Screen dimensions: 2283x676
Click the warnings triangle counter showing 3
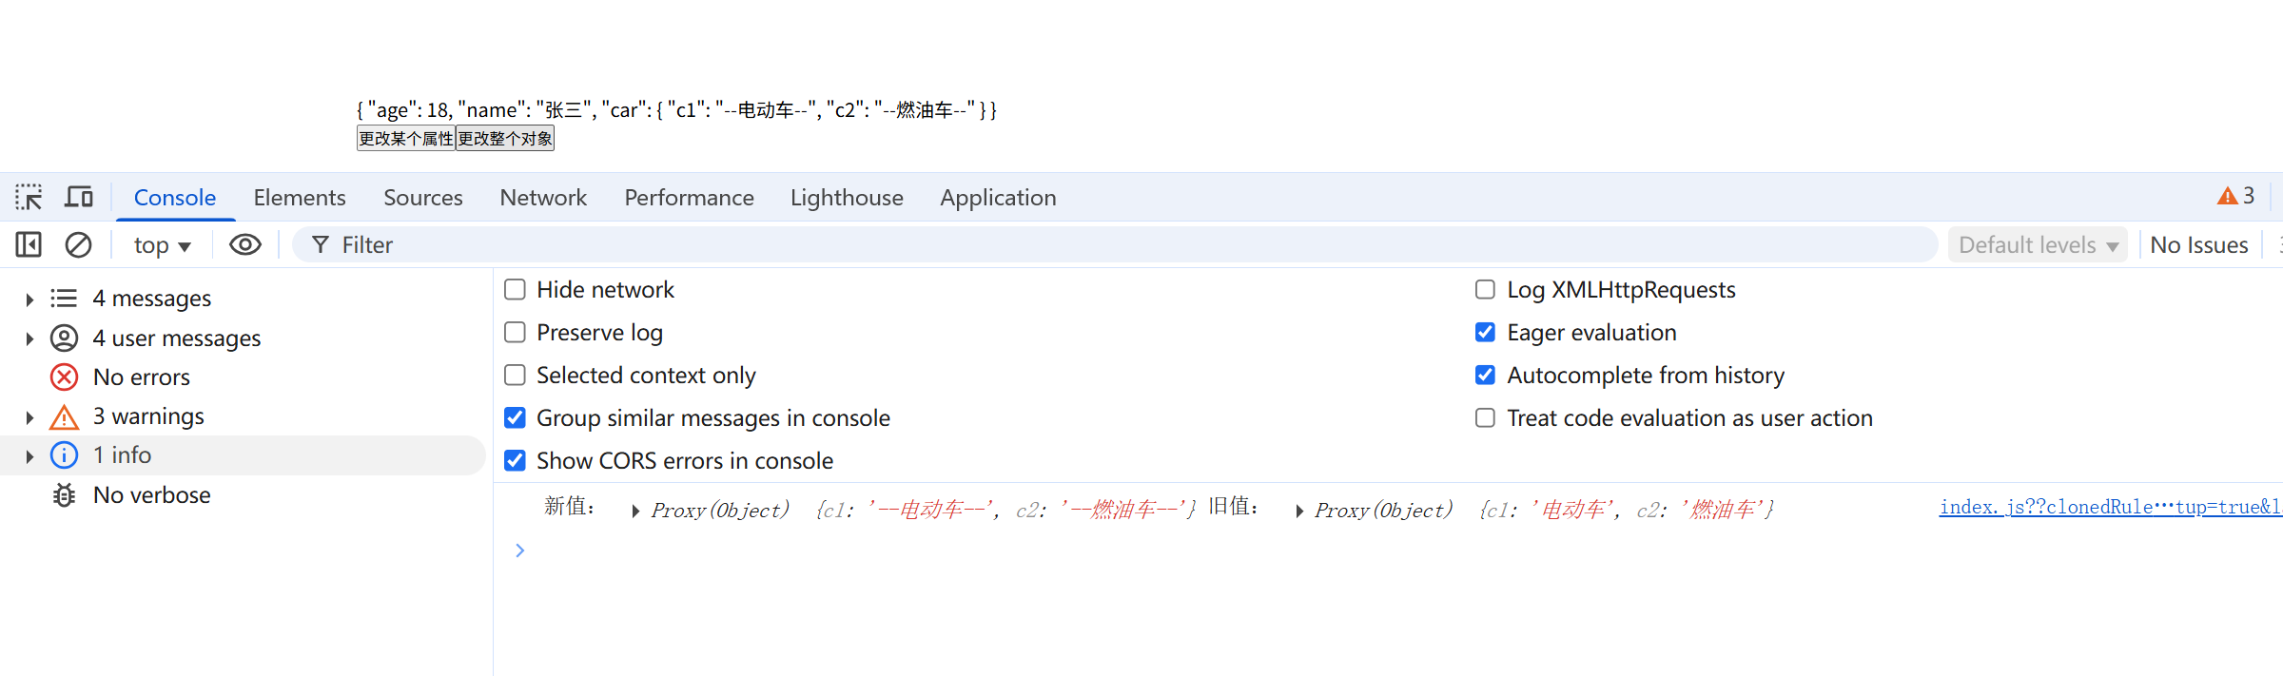click(x=2235, y=196)
